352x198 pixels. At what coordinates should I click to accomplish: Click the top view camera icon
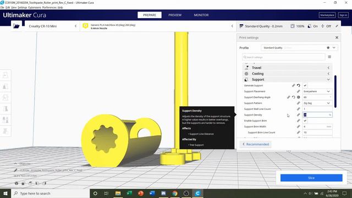coord(30,183)
